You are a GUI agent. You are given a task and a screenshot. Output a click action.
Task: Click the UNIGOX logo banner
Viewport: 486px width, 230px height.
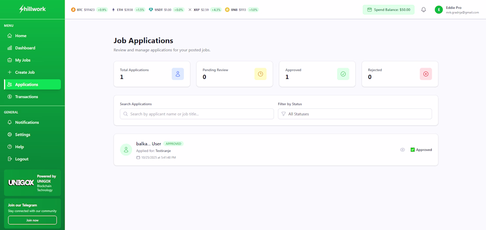tap(21, 183)
